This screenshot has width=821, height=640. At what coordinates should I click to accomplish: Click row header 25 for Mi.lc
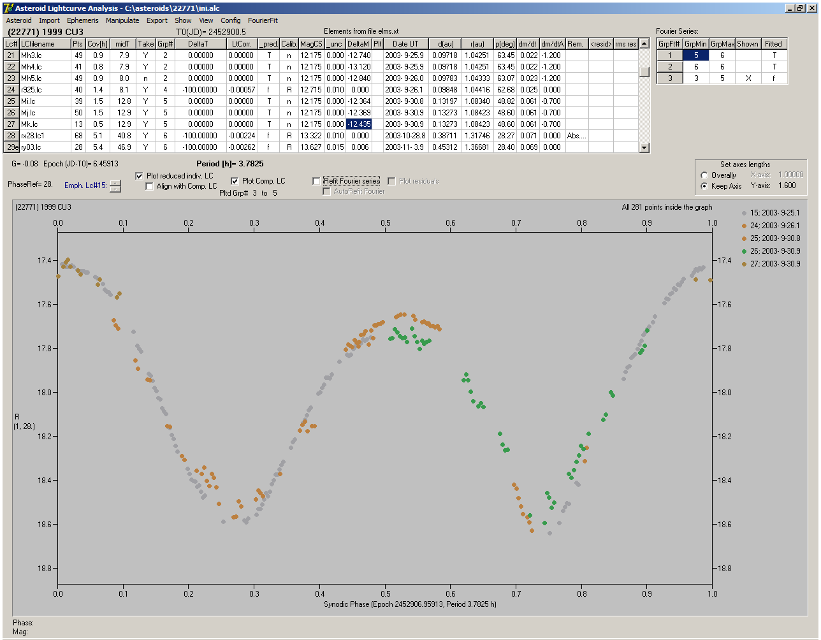pyautogui.click(x=11, y=101)
